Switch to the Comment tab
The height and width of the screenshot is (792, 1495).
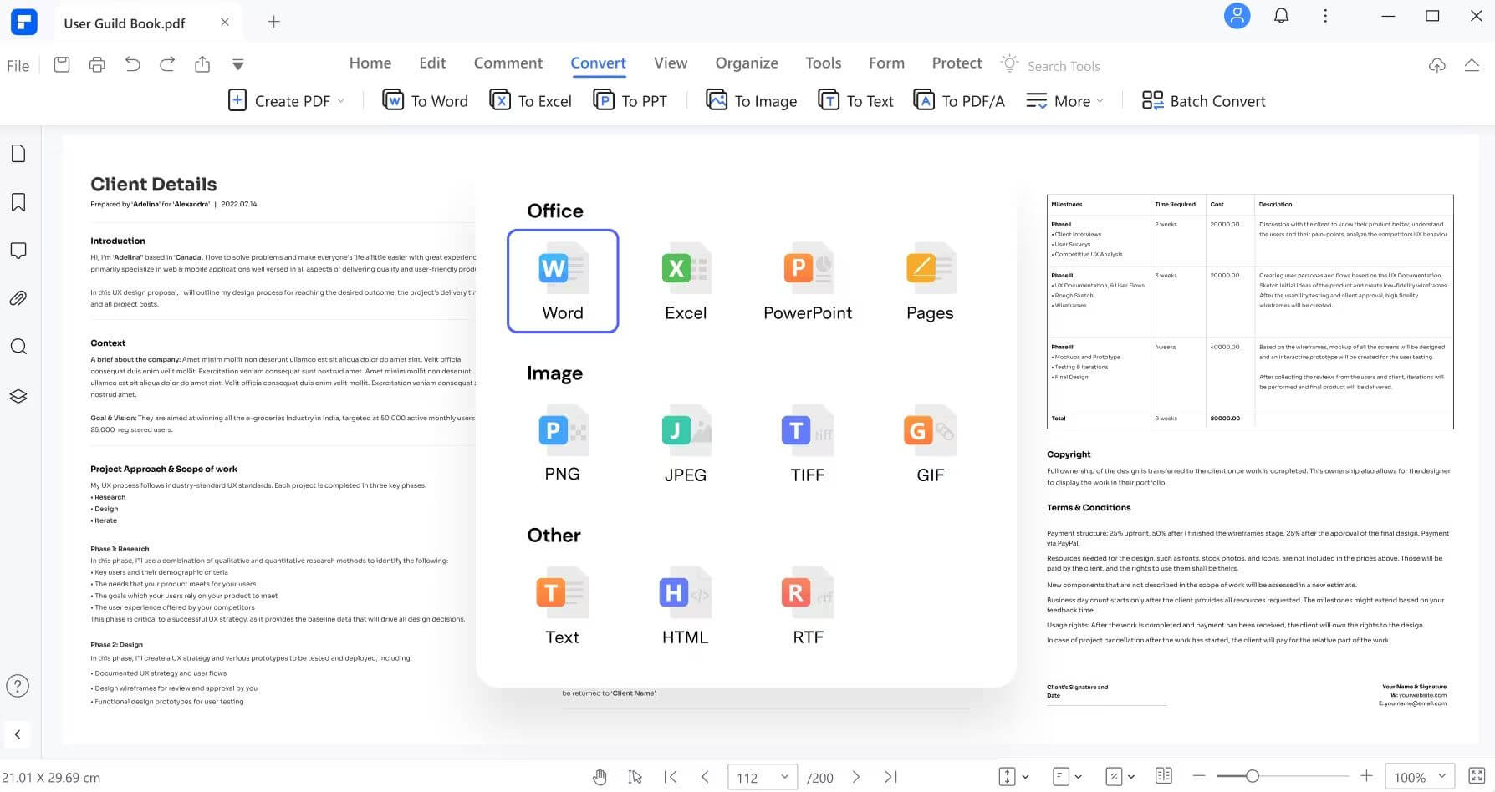click(508, 63)
